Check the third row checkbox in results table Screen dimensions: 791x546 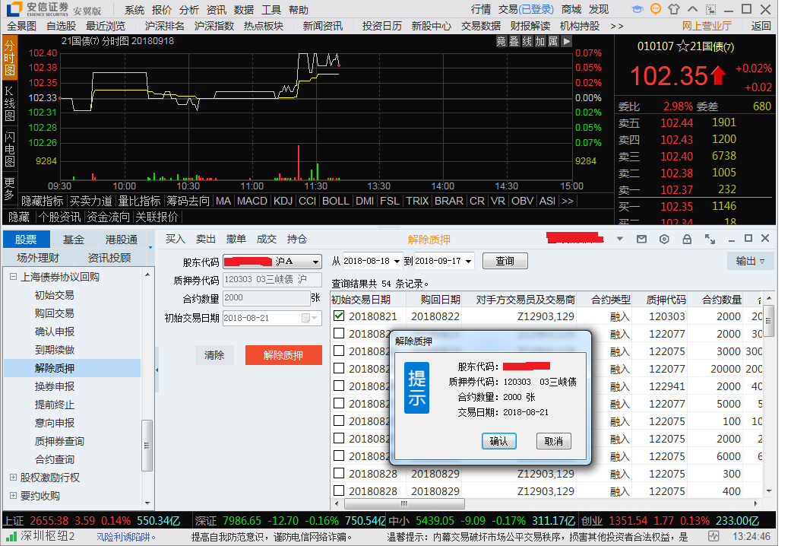click(x=339, y=351)
